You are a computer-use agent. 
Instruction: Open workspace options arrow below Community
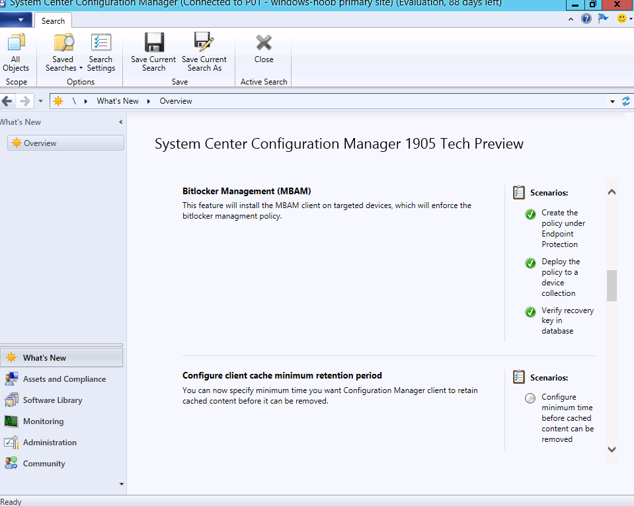121,484
